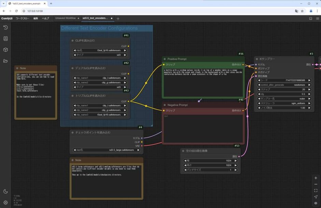Add new workflow tab with plus

(x=118, y=19)
